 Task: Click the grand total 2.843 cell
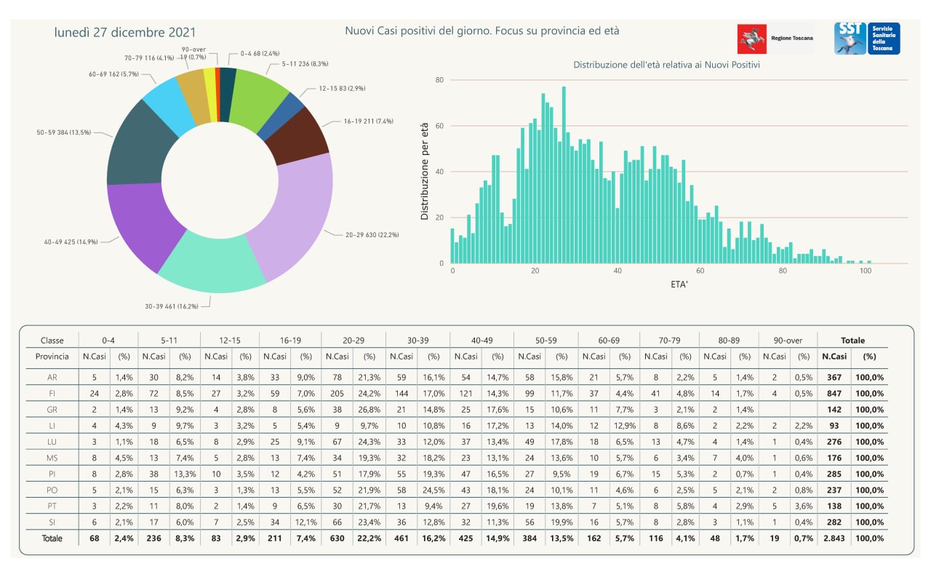[833, 538]
